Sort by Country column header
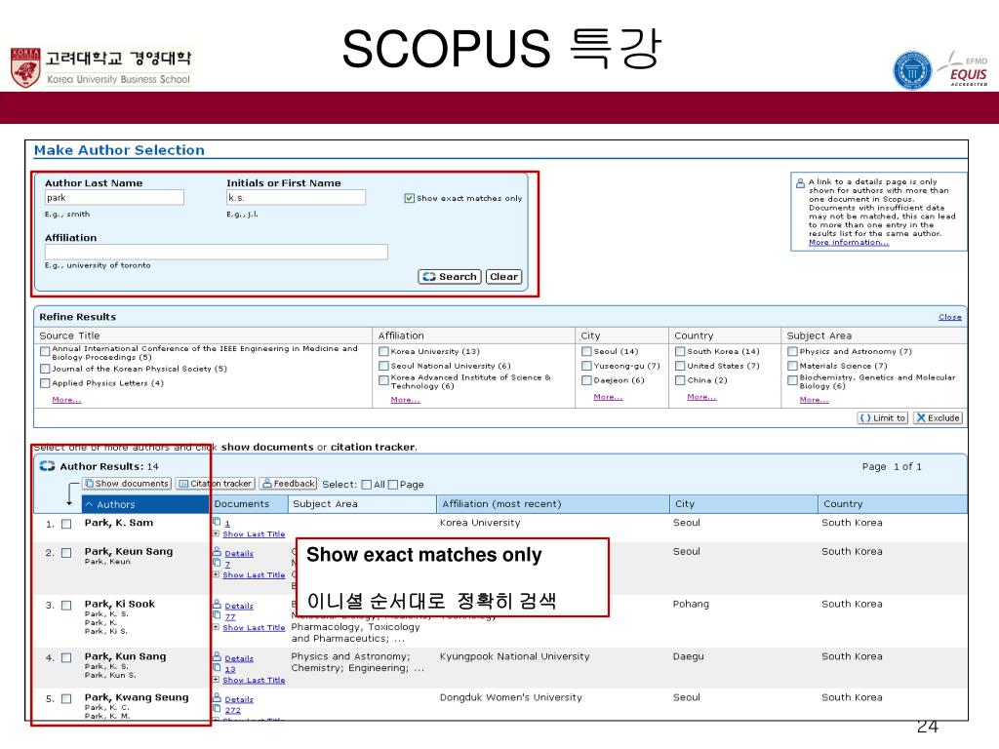 pos(892,504)
